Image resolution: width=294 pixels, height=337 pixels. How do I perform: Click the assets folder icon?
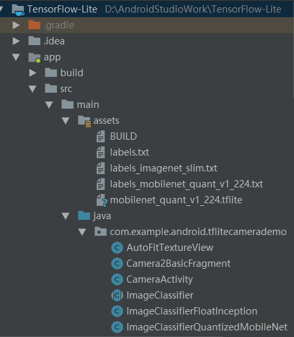click(84, 121)
